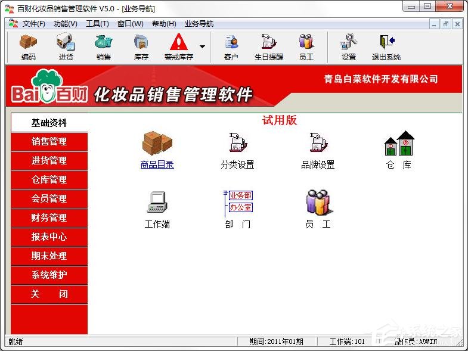Click the menu bar application icon

[x=13, y=24]
